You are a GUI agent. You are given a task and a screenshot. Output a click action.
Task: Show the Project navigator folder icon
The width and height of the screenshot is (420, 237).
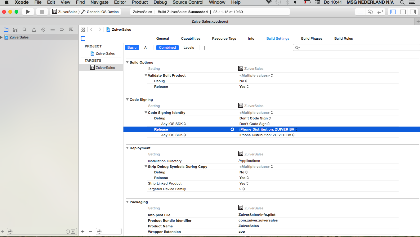point(6,30)
